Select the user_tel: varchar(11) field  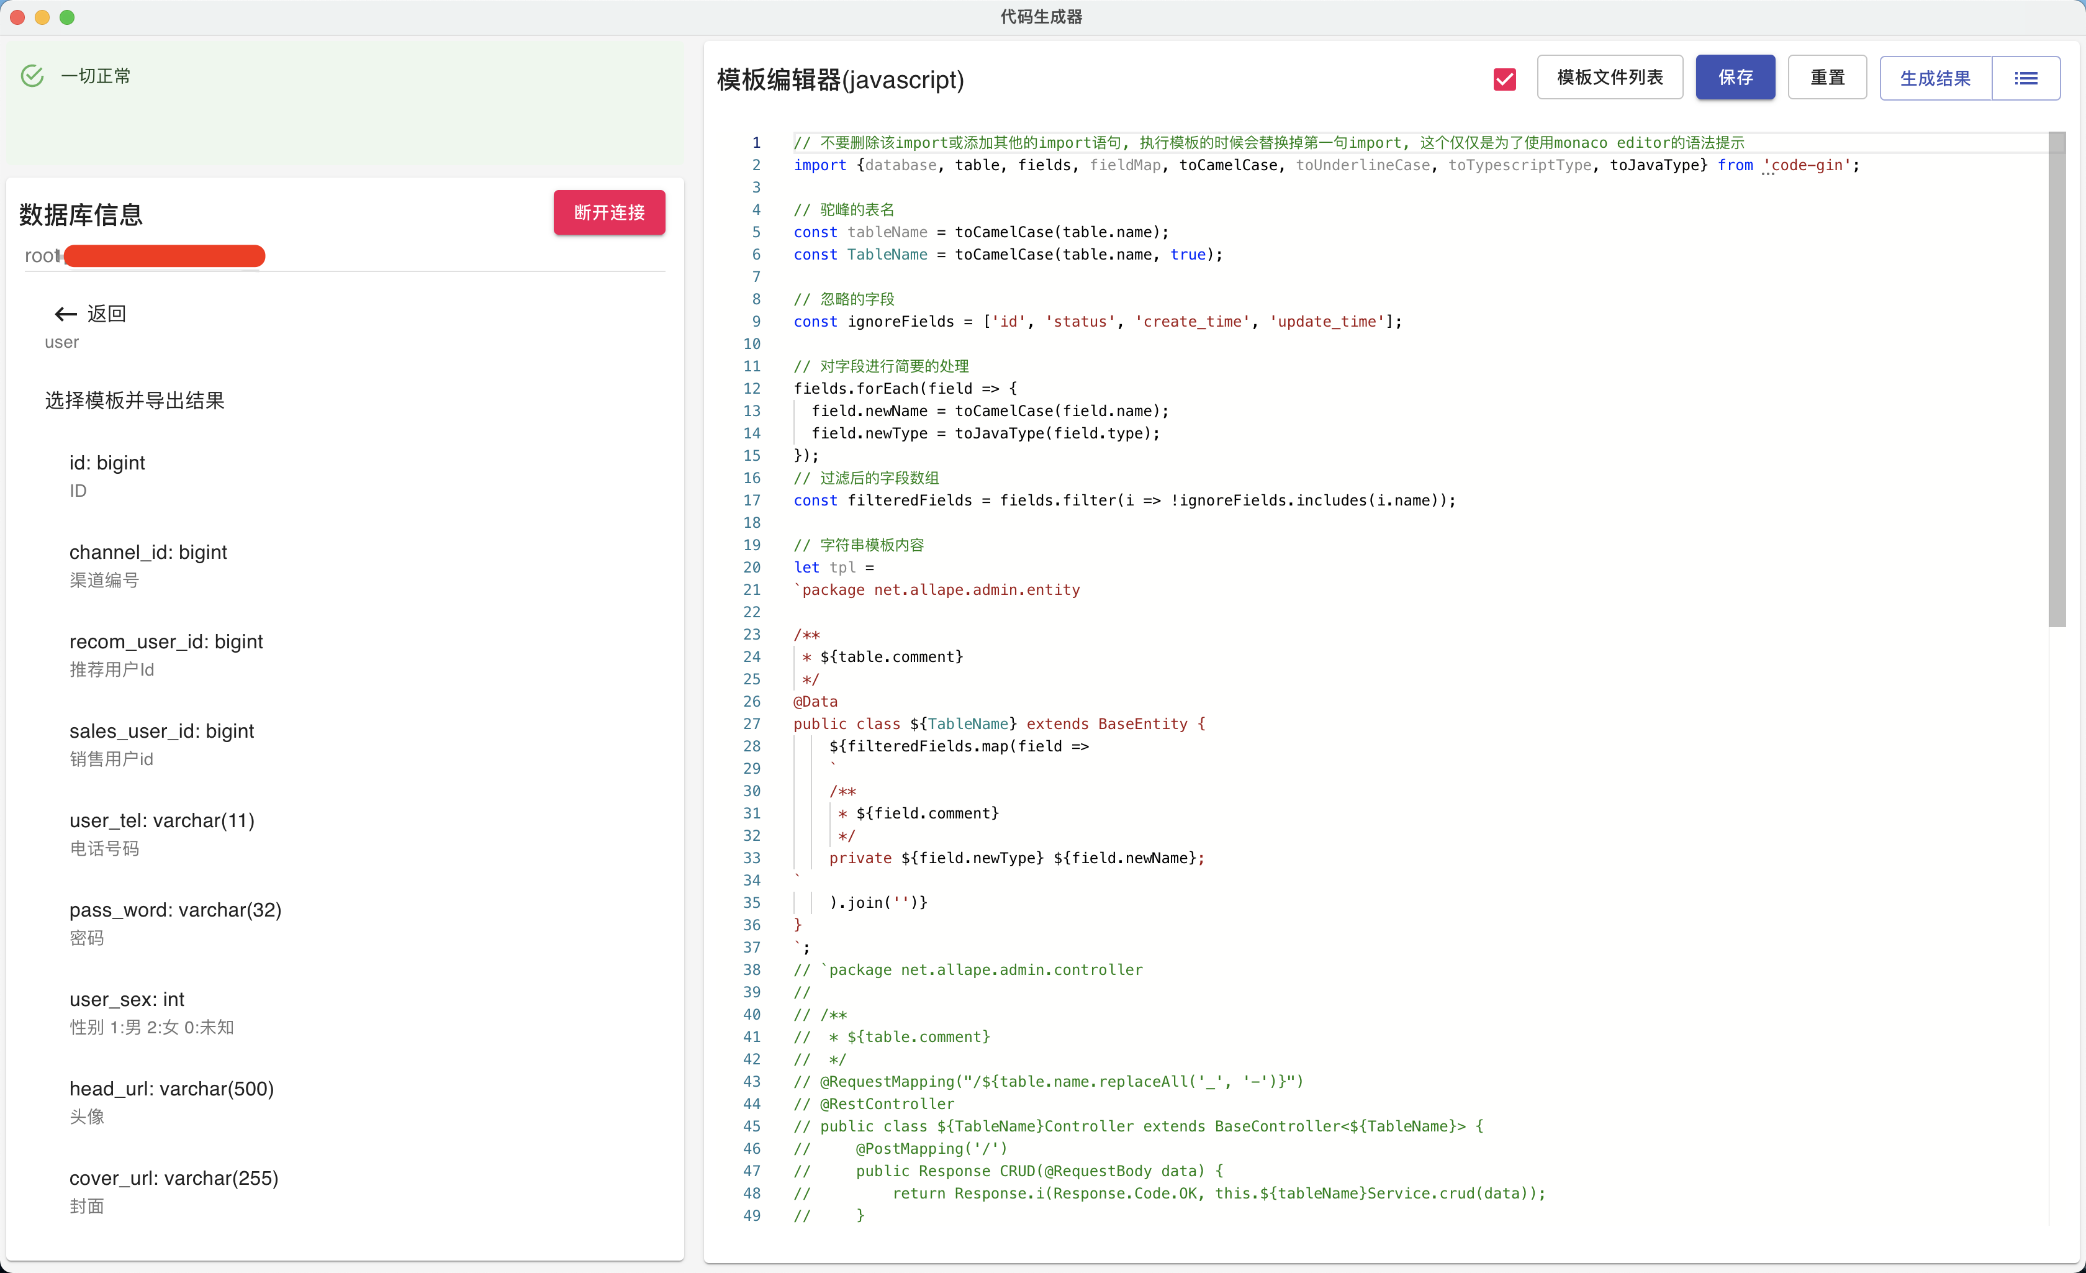(x=161, y=821)
